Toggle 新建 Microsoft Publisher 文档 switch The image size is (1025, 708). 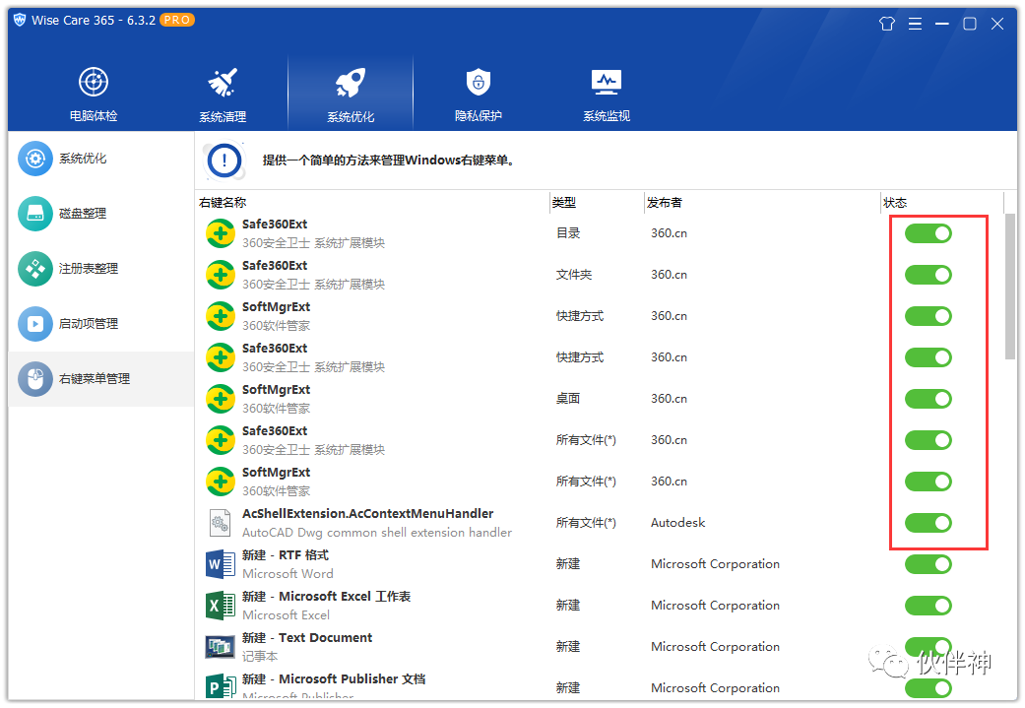(x=928, y=687)
